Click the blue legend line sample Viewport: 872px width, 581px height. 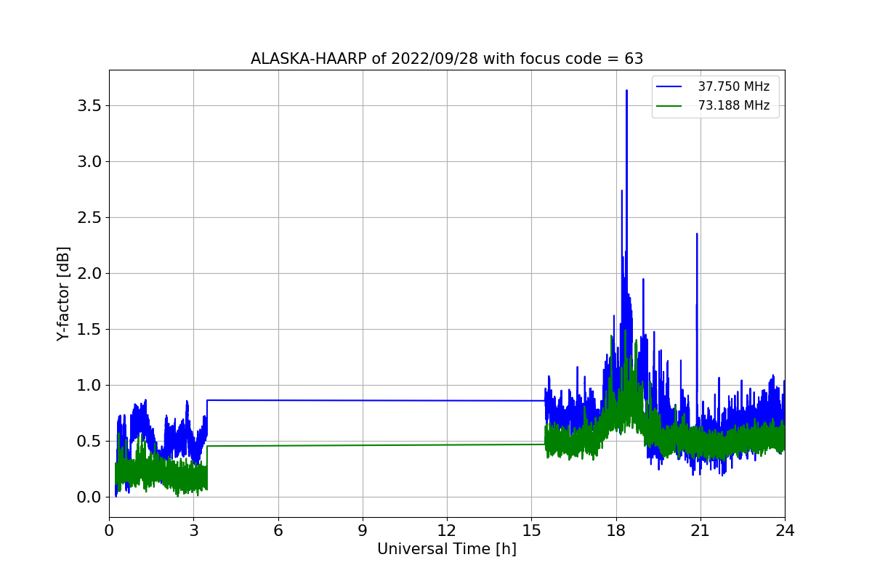(669, 87)
